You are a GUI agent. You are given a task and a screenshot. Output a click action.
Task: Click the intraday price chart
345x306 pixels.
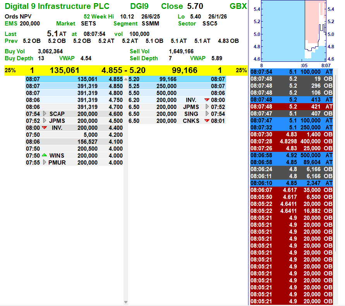pos(293,30)
